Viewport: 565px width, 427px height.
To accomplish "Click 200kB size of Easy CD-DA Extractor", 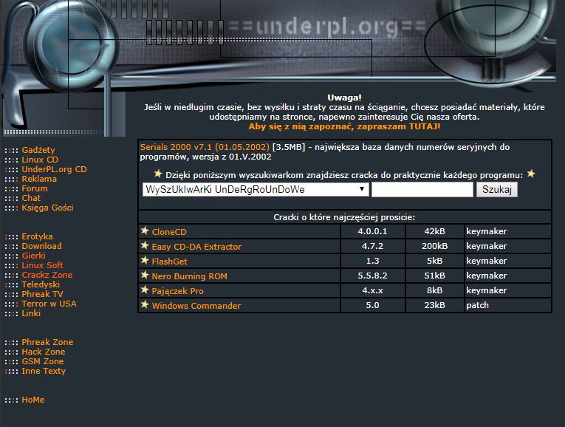I will [434, 246].
